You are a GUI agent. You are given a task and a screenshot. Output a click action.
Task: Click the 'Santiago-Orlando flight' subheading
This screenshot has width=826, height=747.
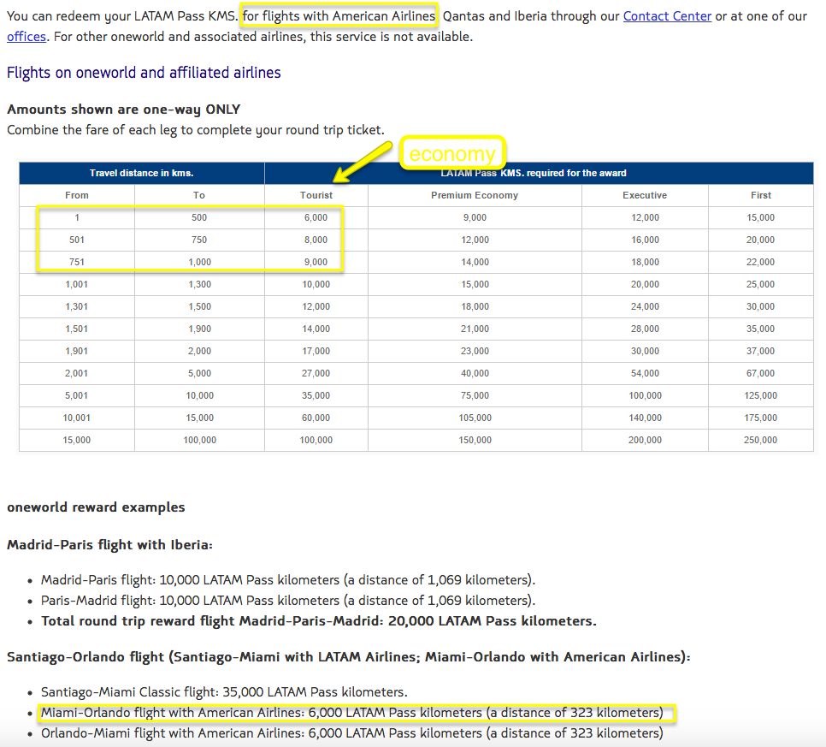pyautogui.click(x=349, y=657)
